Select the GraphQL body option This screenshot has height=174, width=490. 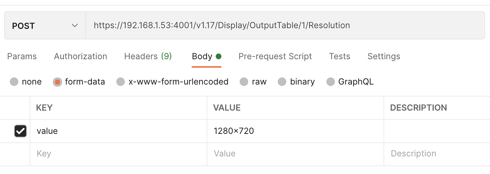coord(331,82)
